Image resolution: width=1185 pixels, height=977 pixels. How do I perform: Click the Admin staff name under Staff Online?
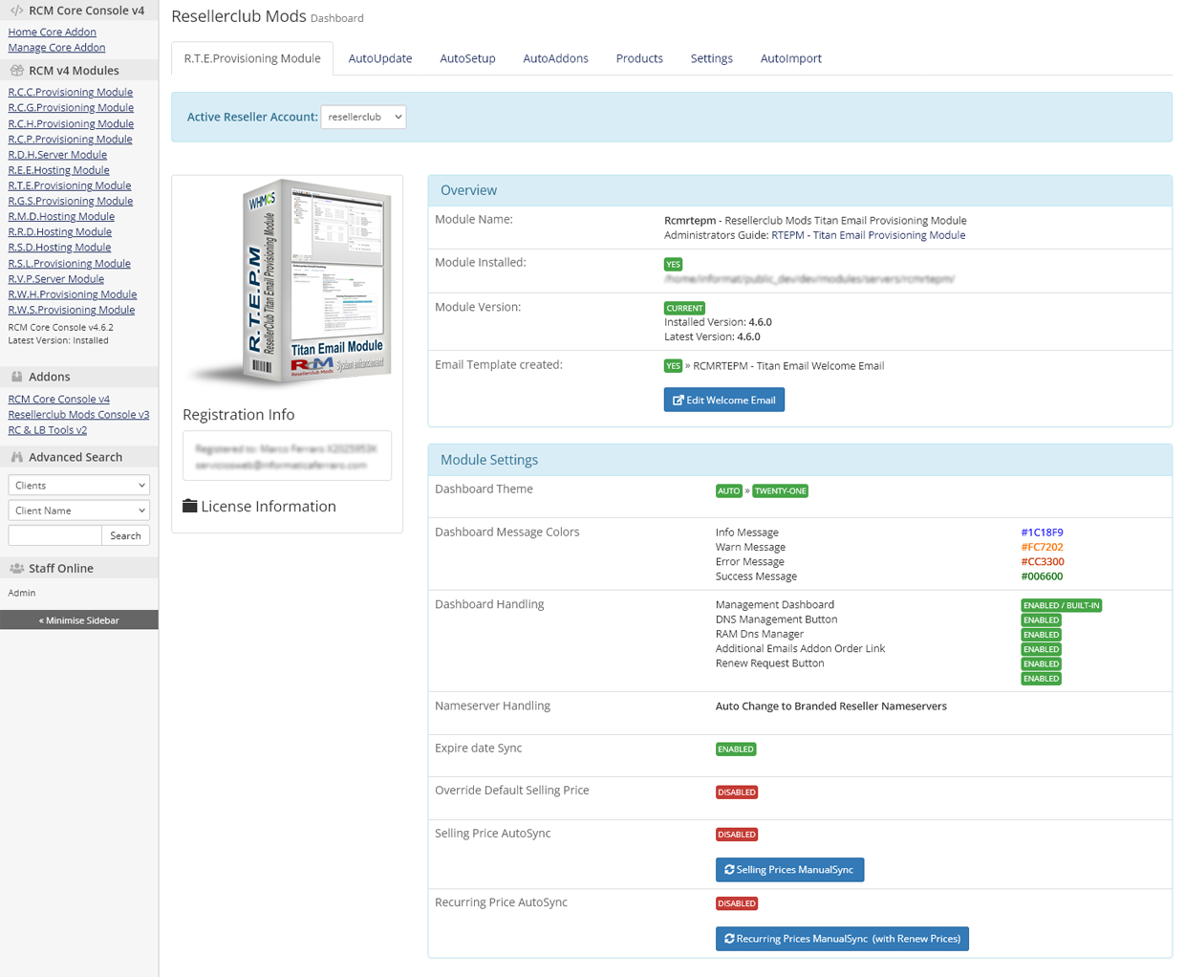coord(22,593)
